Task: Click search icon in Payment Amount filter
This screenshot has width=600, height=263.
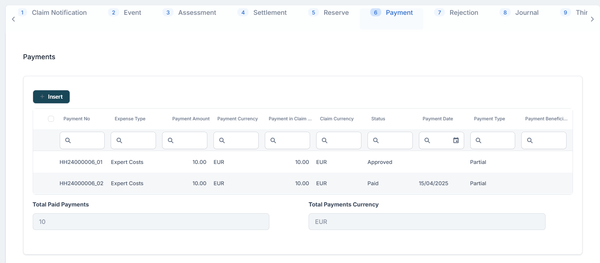Action: click(x=170, y=140)
